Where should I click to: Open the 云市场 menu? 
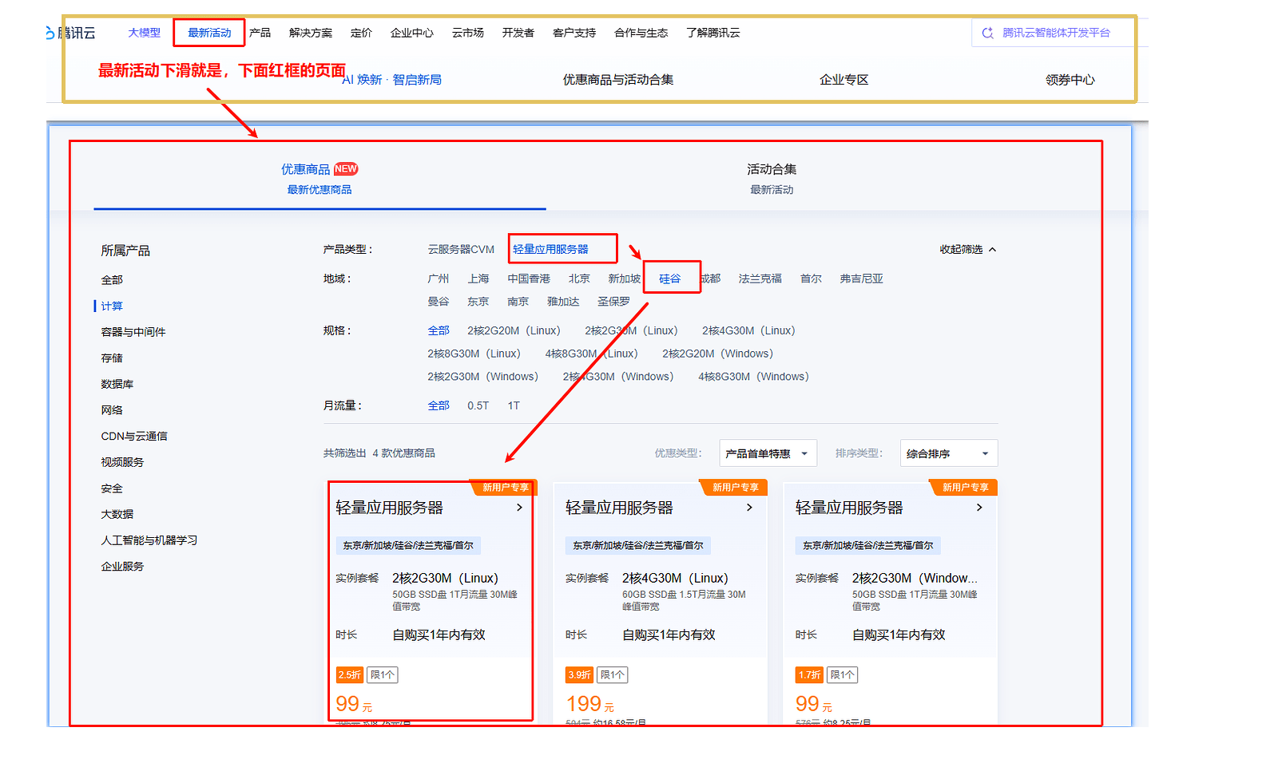pos(468,33)
